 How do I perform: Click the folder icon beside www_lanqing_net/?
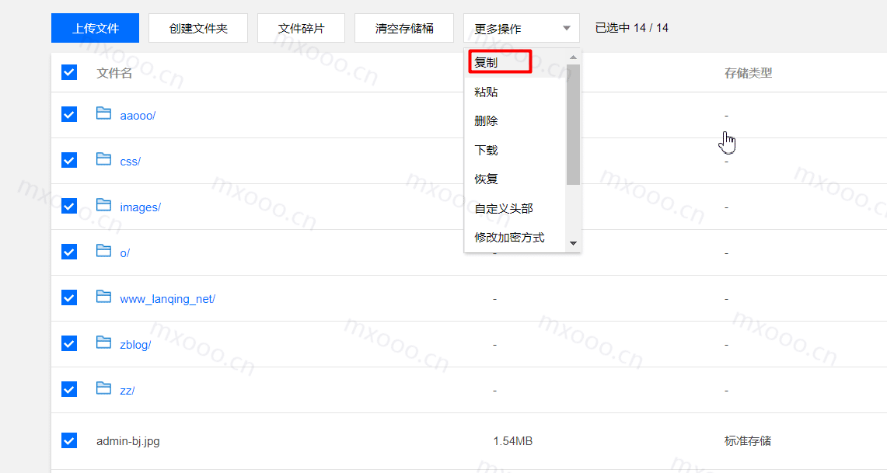pos(104,297)
